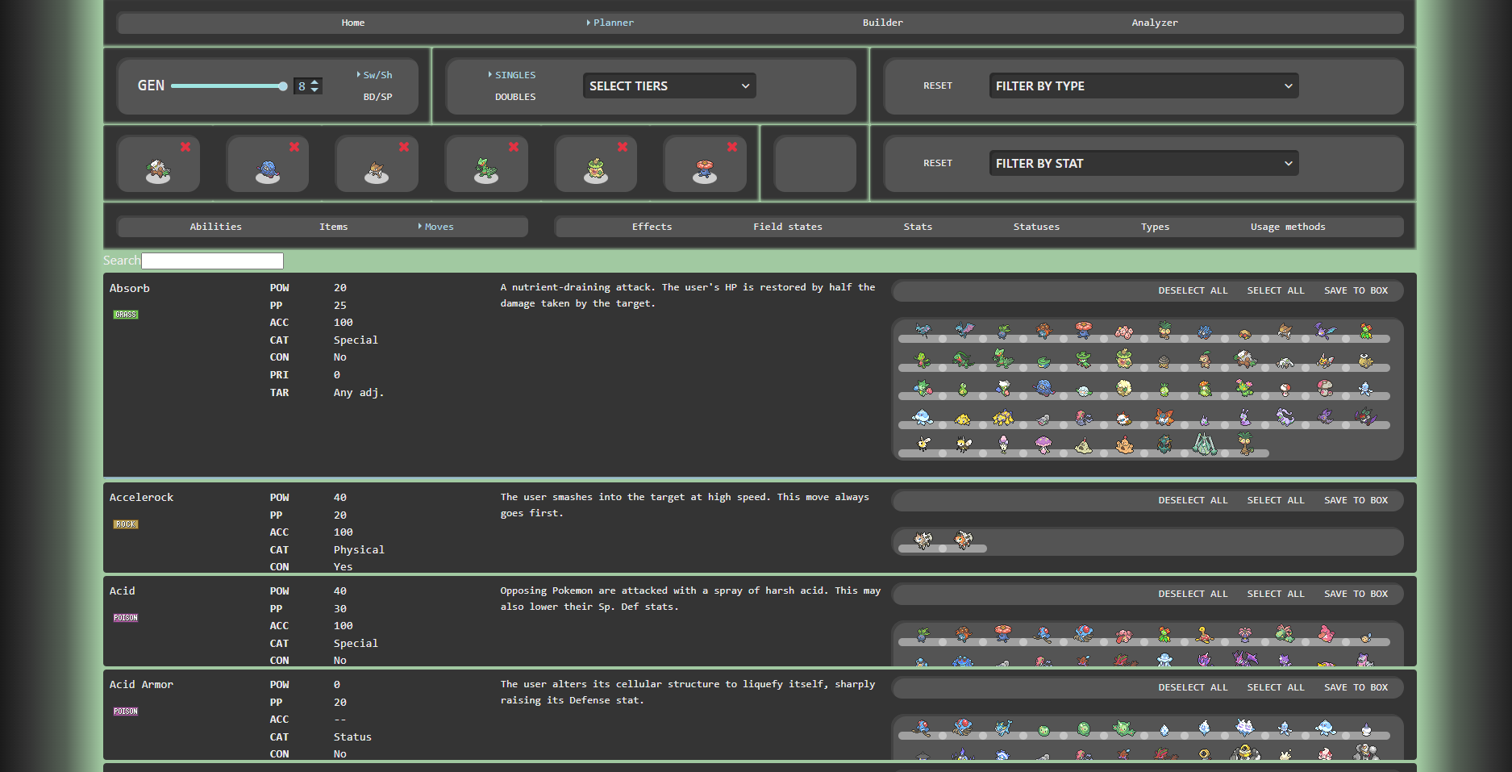
Task: Toggle Lycanroc Midday in the Accelerock learner list
Action: [923, 540]
